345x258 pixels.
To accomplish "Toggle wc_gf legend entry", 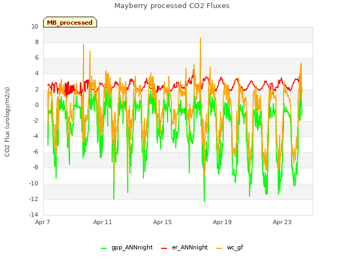I will click(230, 248).
